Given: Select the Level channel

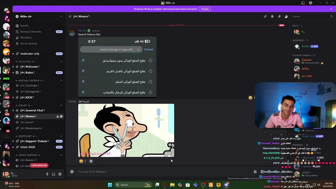Looking at the screenshot, I should pyautogui.click(x=39, y=122).
